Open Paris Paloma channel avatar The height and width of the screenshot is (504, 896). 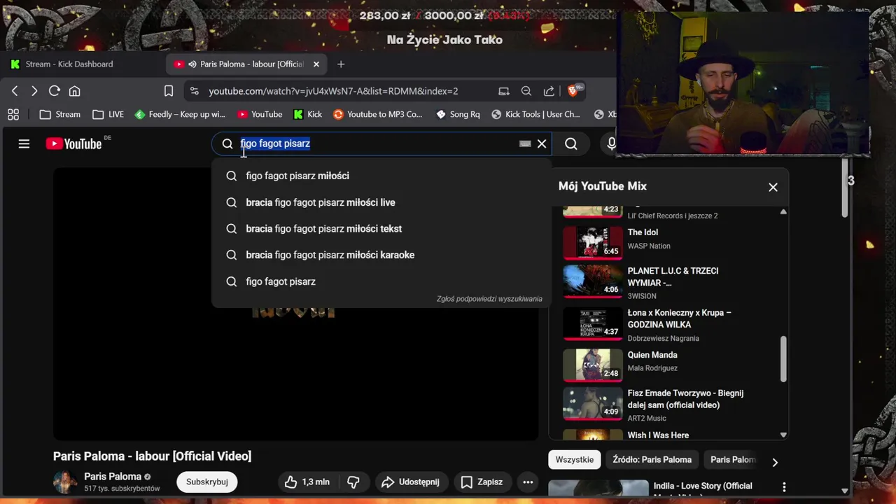tap(65, 482)
